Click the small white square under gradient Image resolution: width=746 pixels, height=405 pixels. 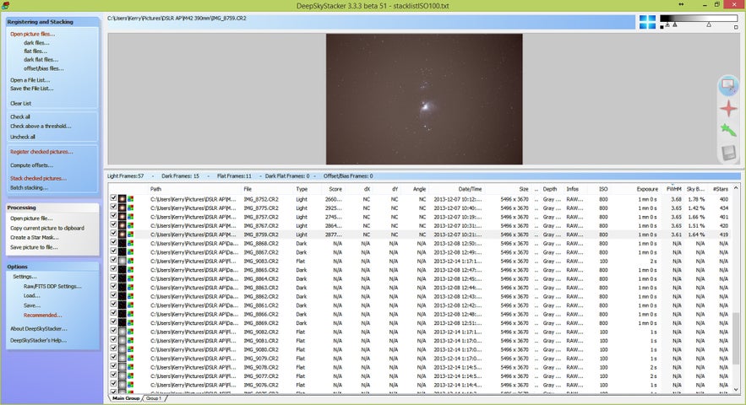(736, 27)
